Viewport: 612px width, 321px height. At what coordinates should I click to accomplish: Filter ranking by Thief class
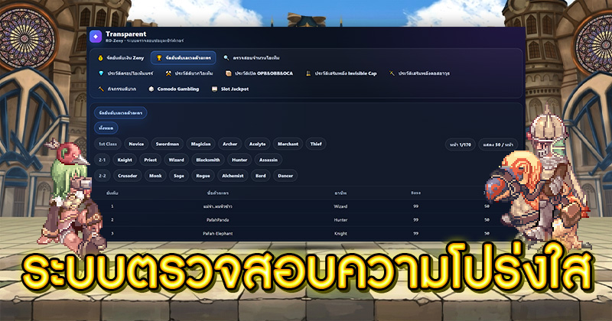point(316,144)
